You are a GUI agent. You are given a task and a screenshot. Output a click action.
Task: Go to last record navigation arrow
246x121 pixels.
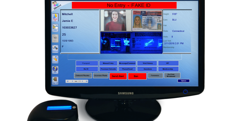86,81
